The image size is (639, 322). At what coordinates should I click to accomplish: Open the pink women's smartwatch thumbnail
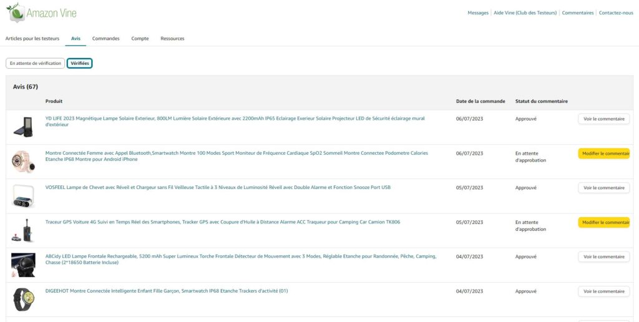coord(23,162)
